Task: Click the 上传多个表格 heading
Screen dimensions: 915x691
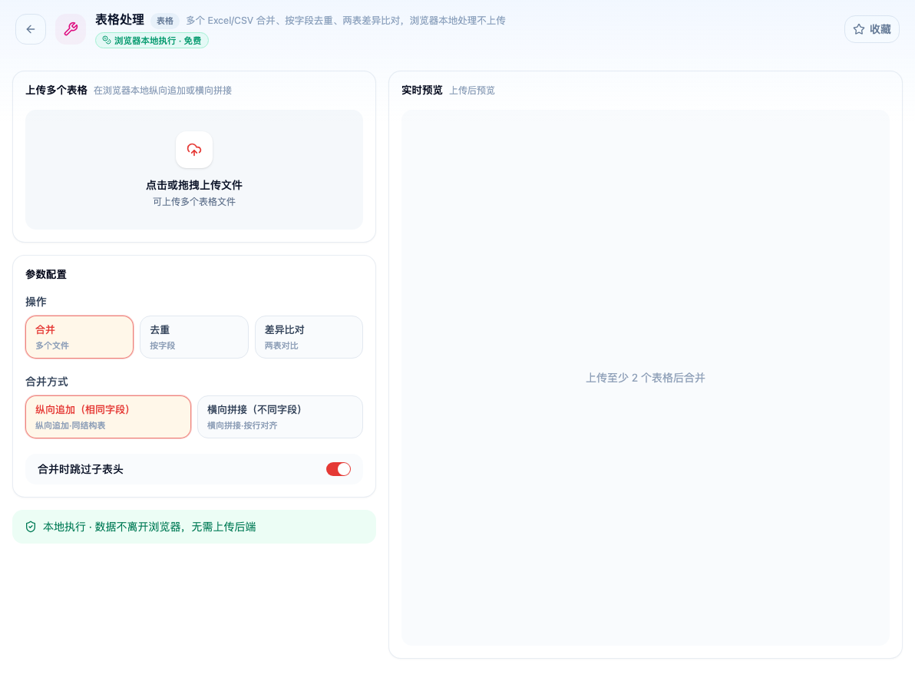Action: (x=57, y=90)
